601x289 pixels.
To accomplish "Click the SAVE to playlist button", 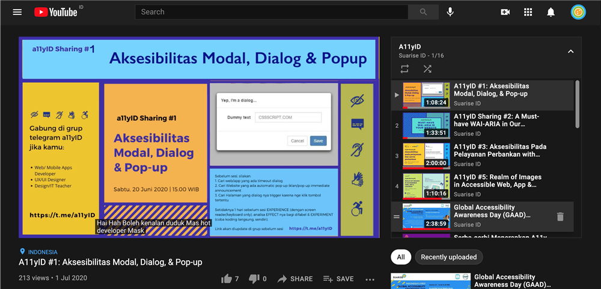I will pos(338,279).
